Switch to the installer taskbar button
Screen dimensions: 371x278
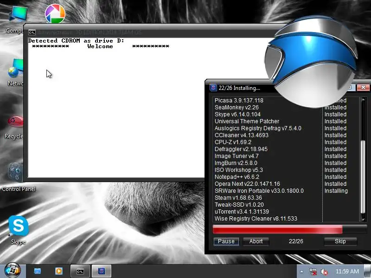[x=102, y=271]
